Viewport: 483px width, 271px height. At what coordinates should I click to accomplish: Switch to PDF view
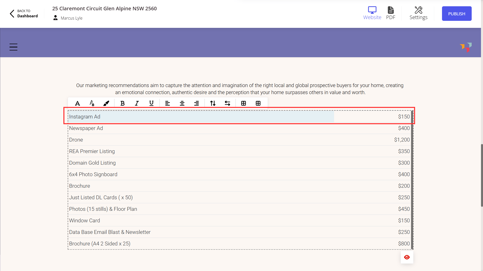[391, 13]
